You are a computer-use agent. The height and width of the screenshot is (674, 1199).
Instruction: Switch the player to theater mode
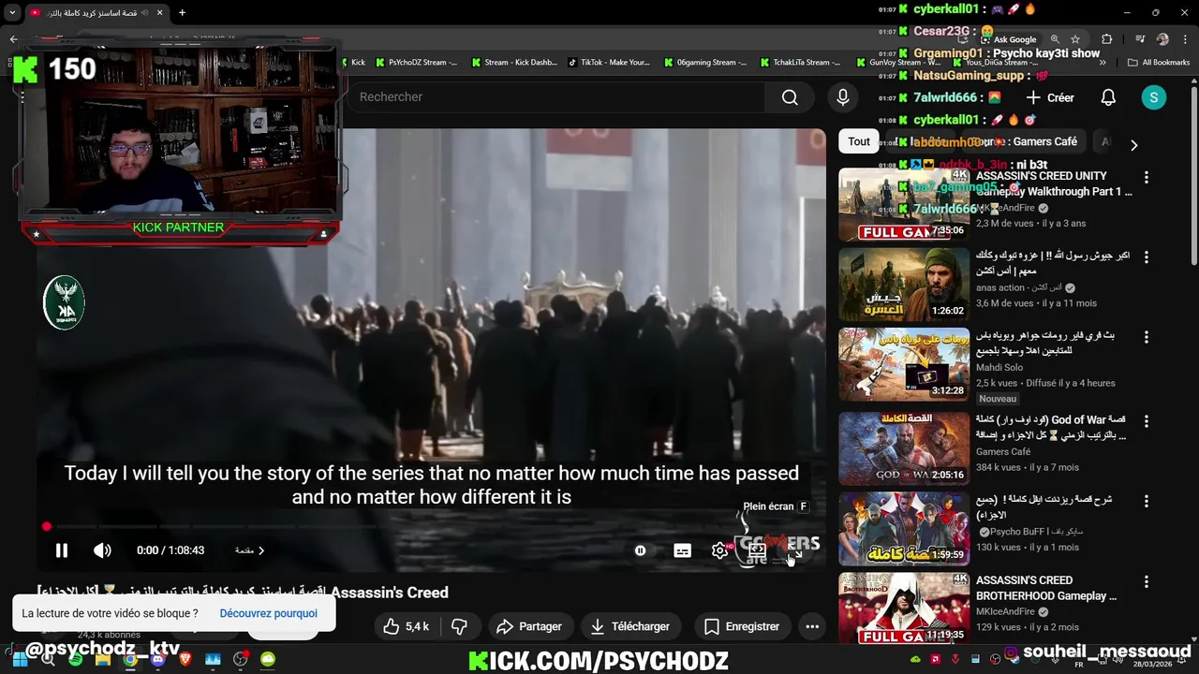[x=757, y=550]
